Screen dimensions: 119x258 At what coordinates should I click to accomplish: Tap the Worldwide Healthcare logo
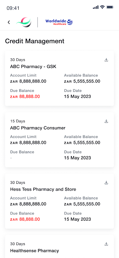point(59,22)
